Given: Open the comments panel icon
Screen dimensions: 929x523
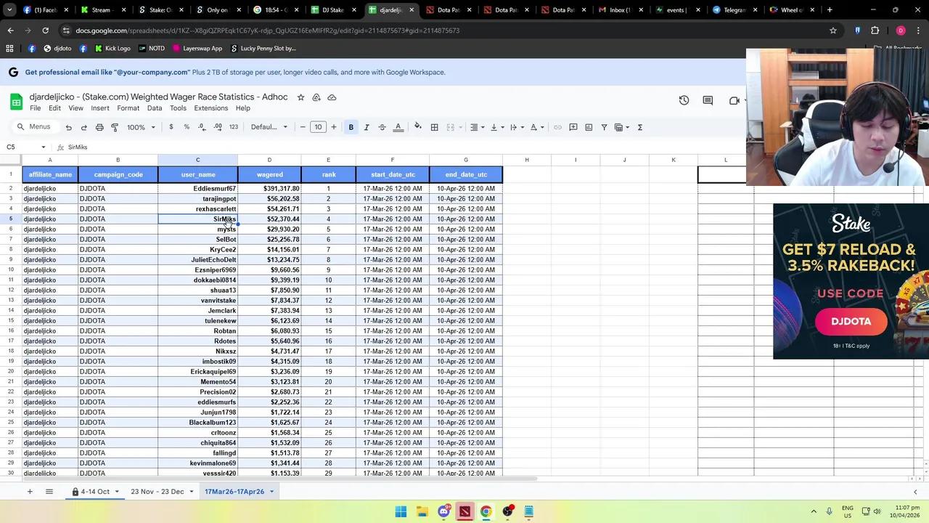Looking at the screenshot, I should point(708,100).
